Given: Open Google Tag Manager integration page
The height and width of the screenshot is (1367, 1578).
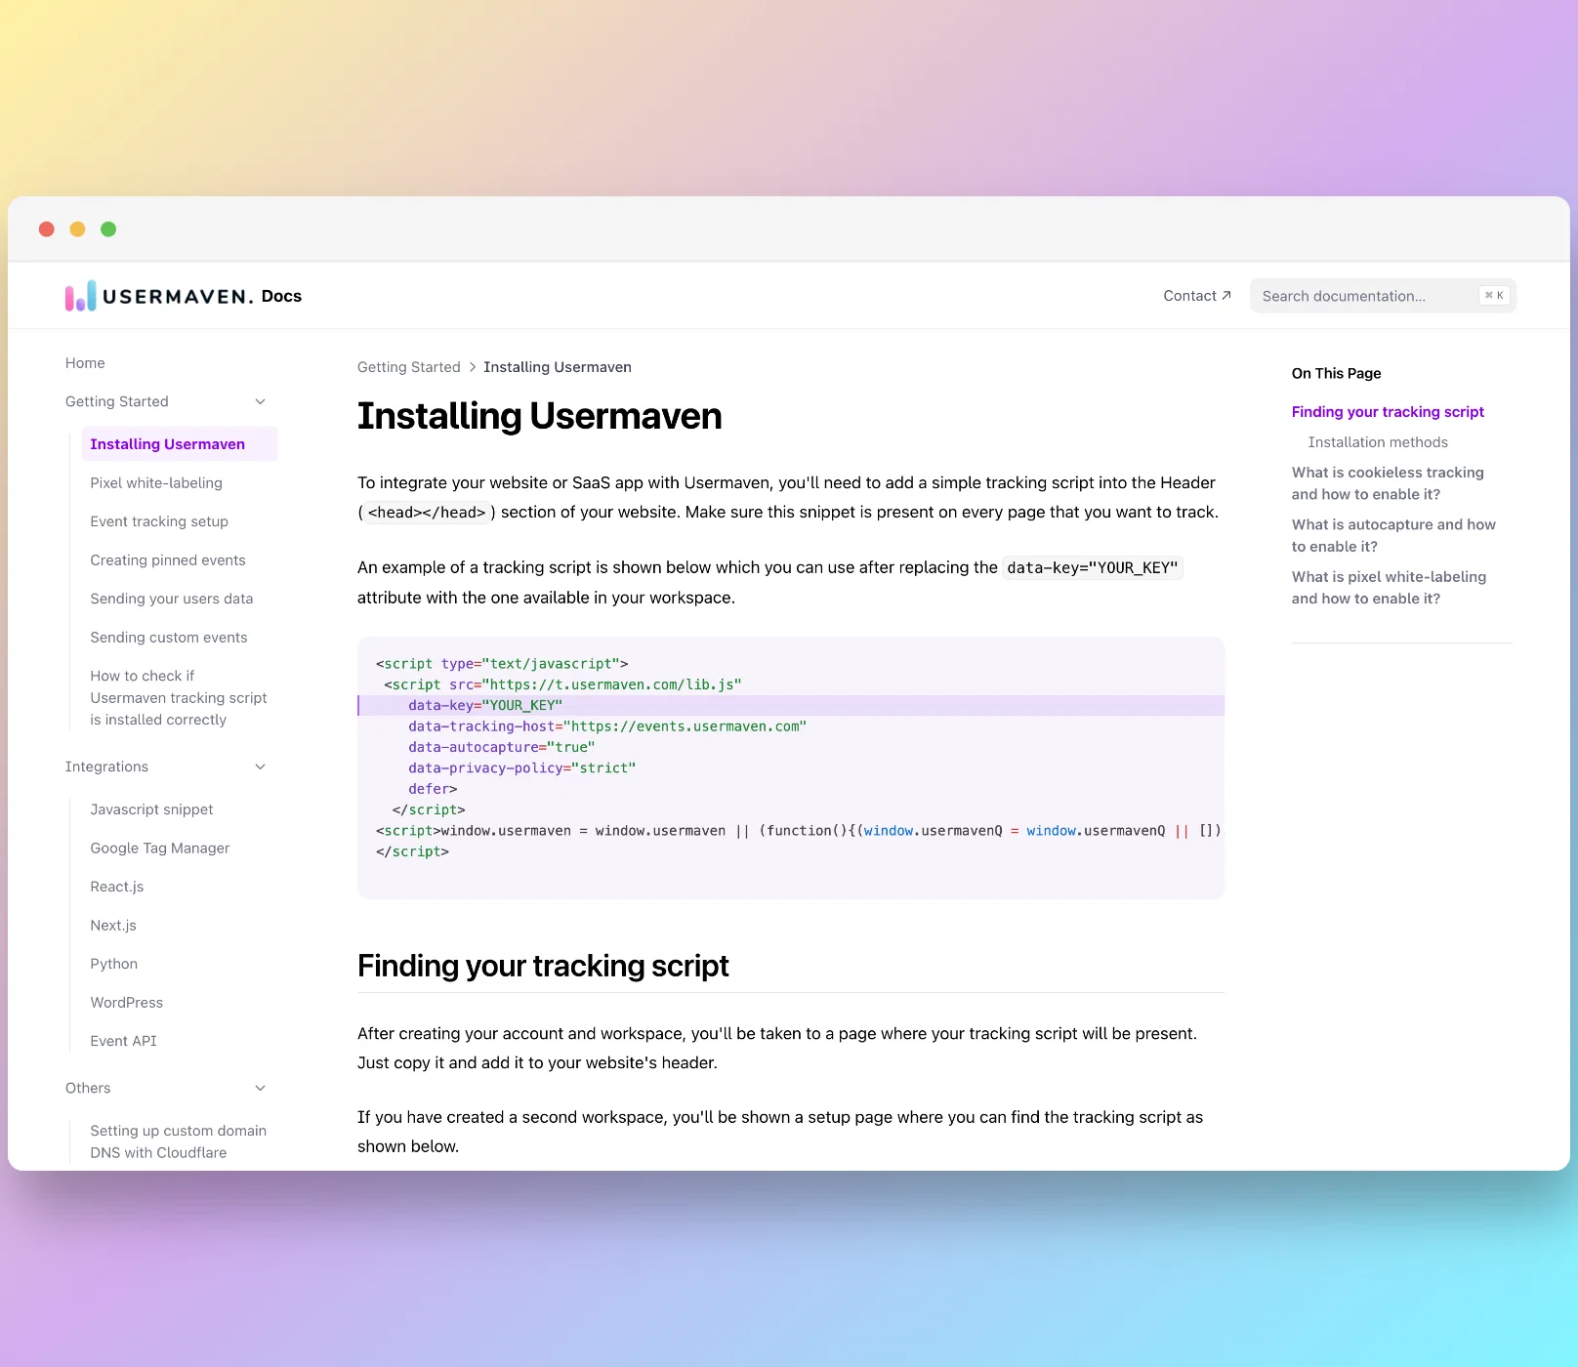Looking at the screenshot, I should (160, 849).
